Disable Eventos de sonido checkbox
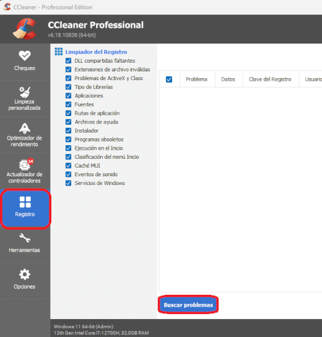This screenshot has height=337, width=322. pyautogui.click(x=68, y=174)
